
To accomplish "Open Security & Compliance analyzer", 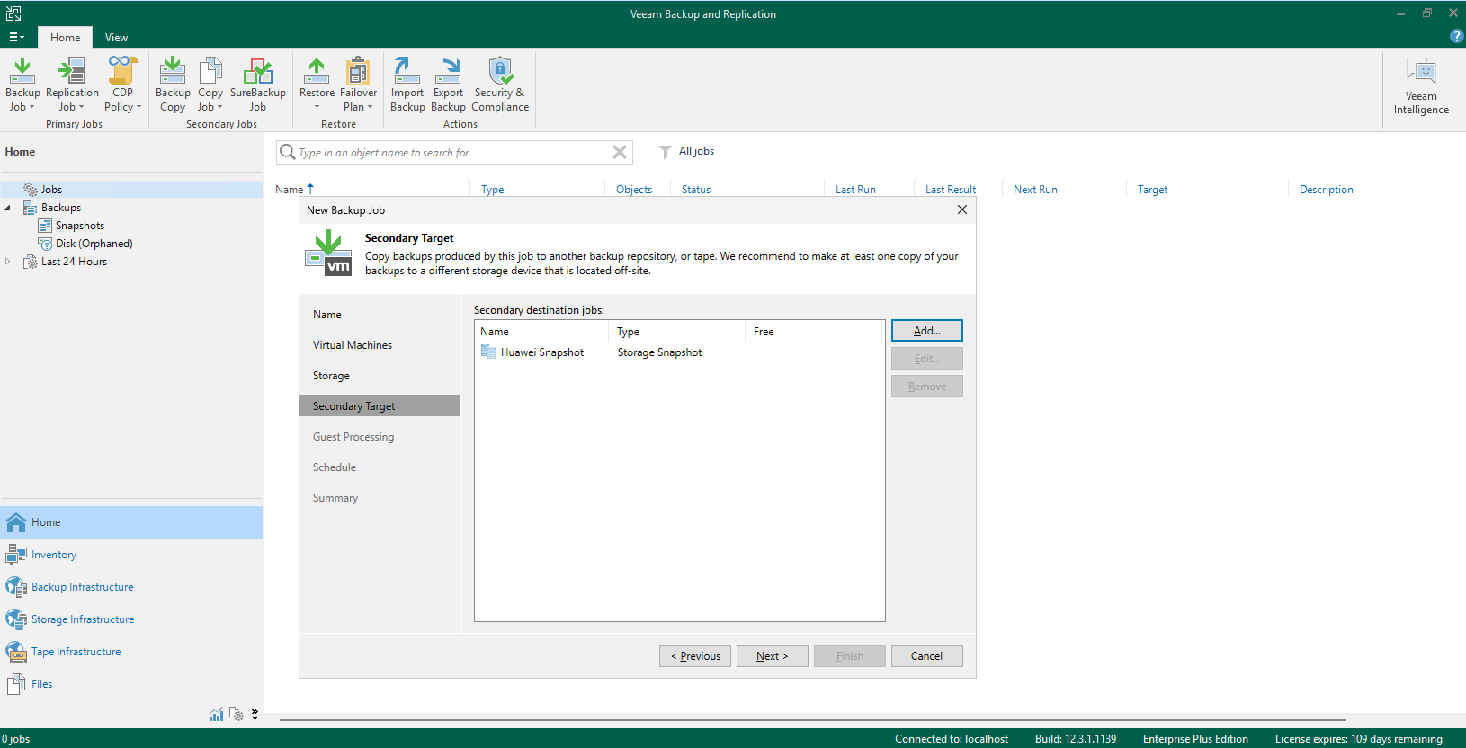I will 500,85.
